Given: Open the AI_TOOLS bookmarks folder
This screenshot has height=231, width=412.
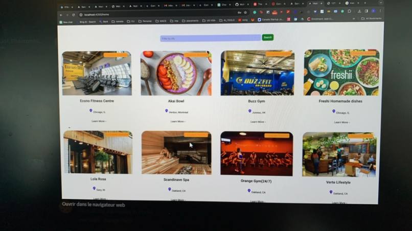Looking at the screenshot, I should click(x=227, y=20).
